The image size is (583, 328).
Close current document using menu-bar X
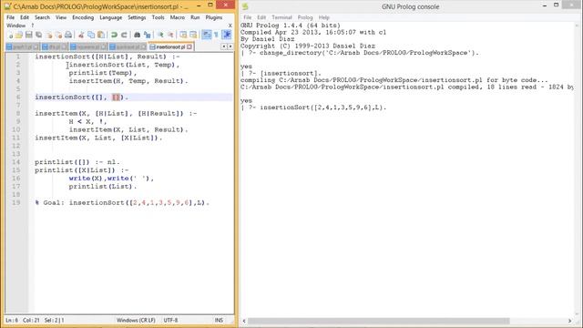(x=230, y=26)
